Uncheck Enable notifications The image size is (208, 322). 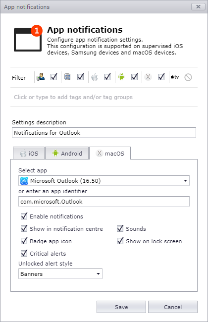click(24, 216)
